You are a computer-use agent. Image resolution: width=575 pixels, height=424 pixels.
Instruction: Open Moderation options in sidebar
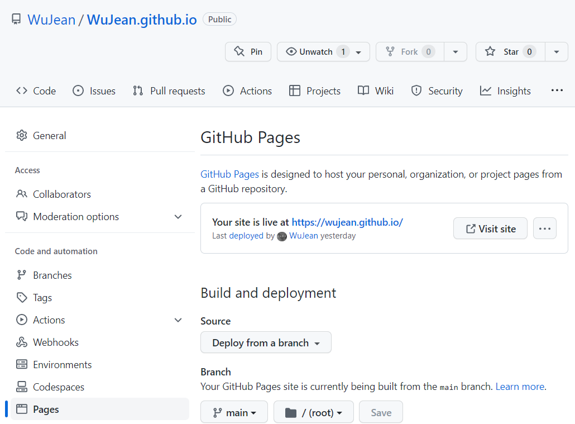100,217
